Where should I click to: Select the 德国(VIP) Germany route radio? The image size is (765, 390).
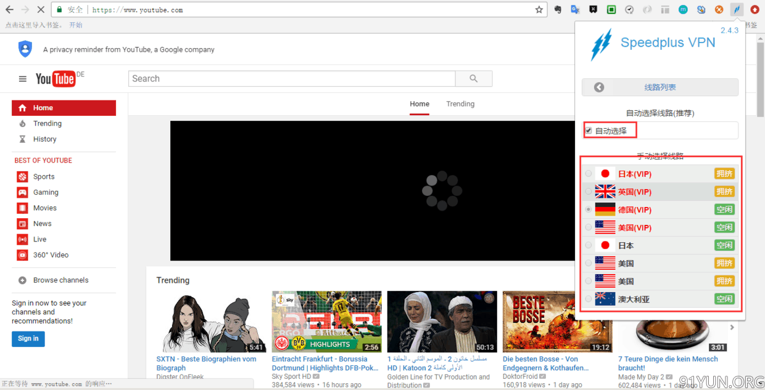pos(589,209)
